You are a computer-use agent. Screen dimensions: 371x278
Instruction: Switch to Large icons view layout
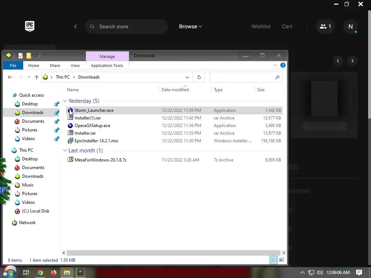pos(281,260)
